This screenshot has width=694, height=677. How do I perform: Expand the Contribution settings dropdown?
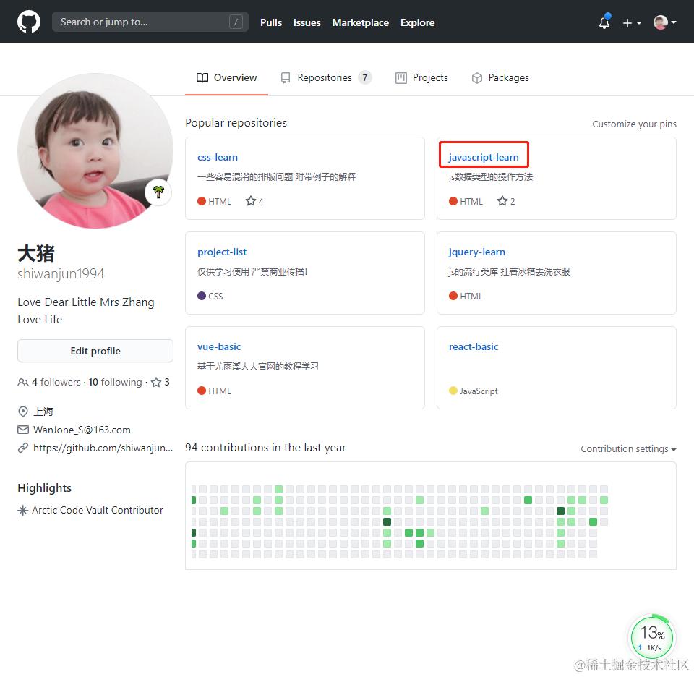point(628,449)
